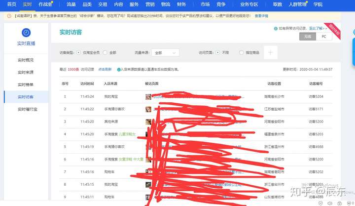
Task: Click 访客编号 column header
Action: tap(316, 83)
